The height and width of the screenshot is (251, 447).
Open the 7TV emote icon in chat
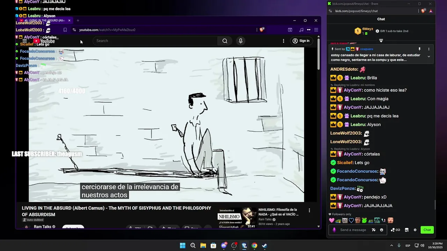(374, 230)
